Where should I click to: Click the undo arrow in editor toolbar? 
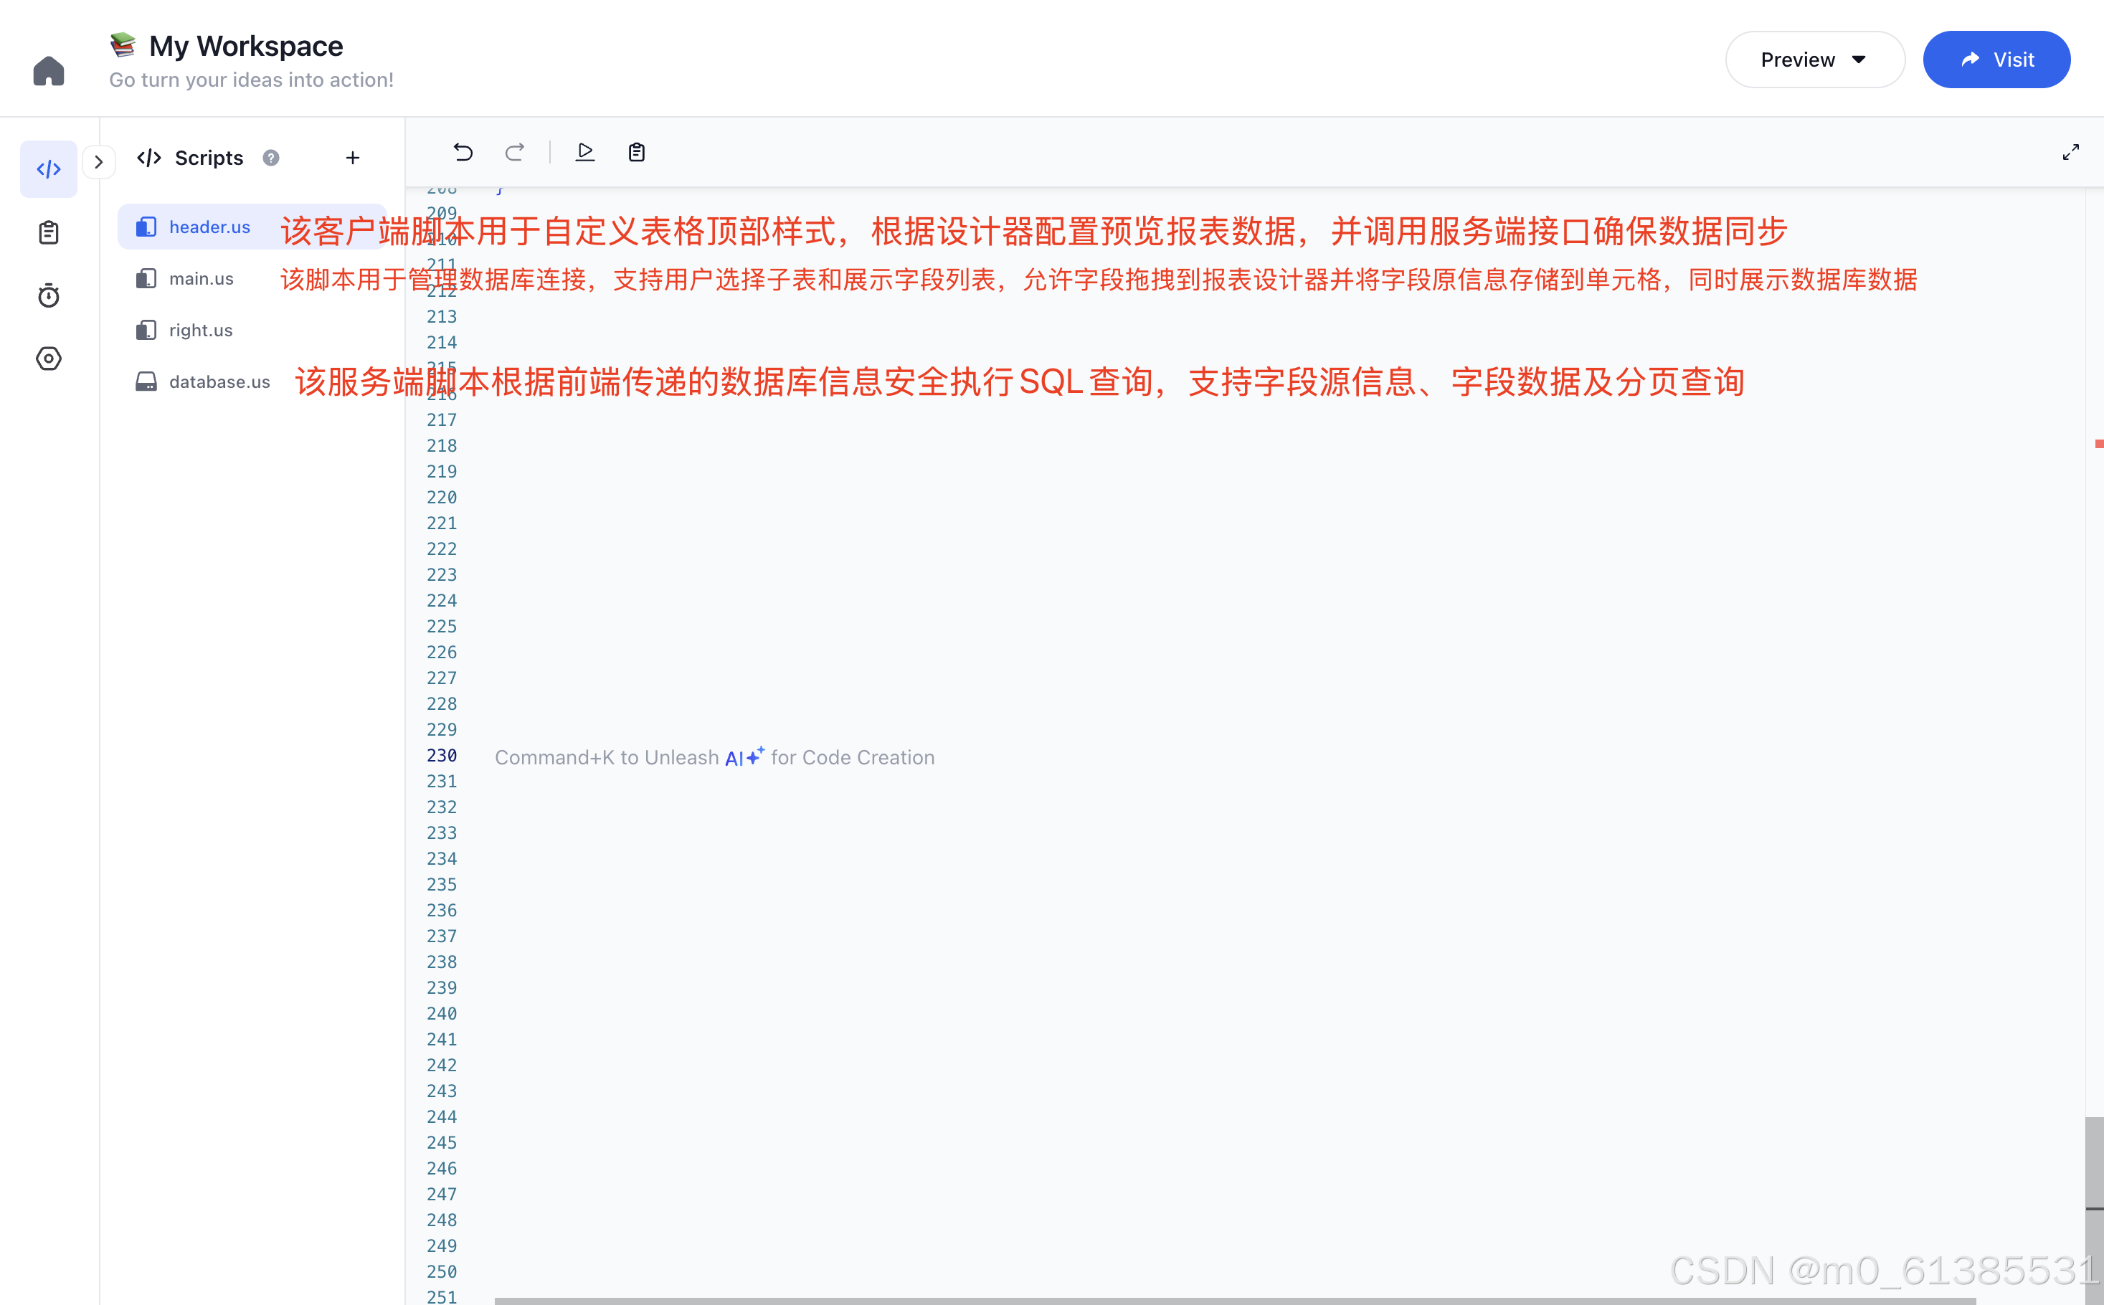(463, 153)
